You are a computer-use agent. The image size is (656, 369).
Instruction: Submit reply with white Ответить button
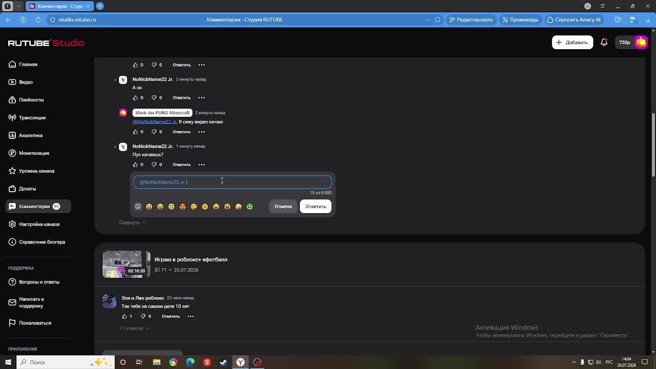316,207
